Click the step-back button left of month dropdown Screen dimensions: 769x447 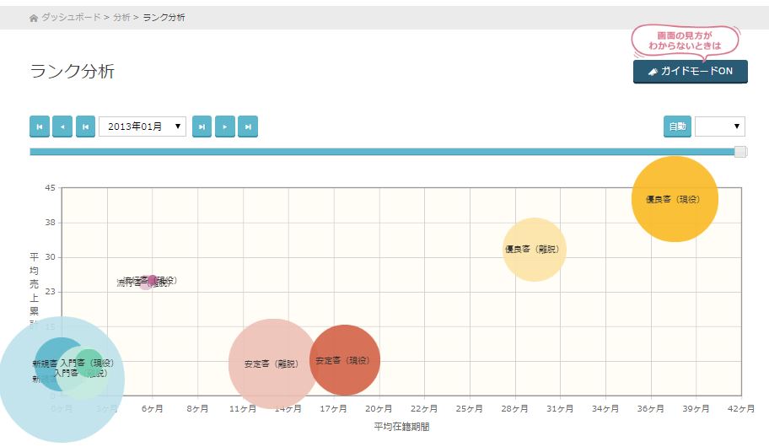[x=85, y=127]
